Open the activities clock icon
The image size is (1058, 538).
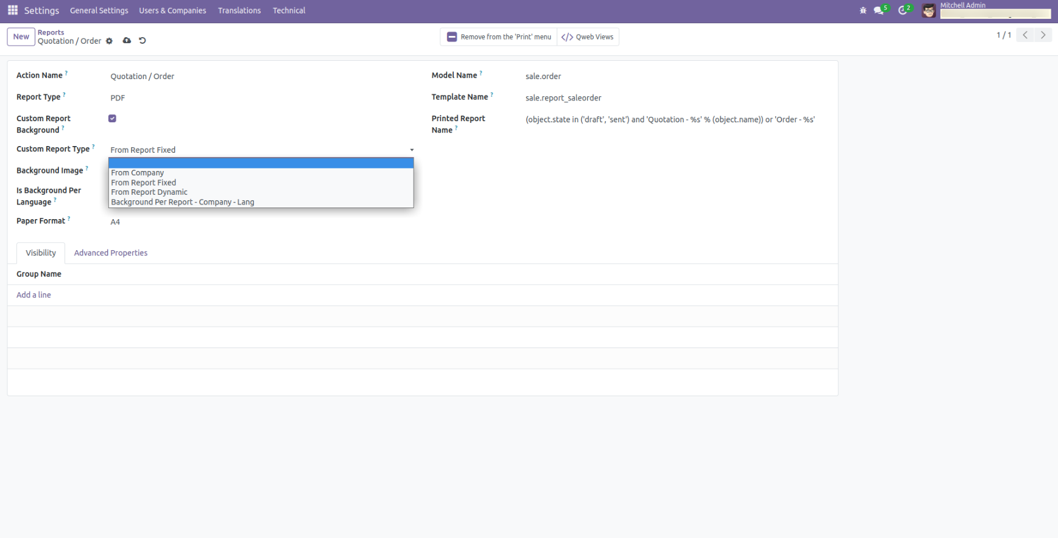903,10
